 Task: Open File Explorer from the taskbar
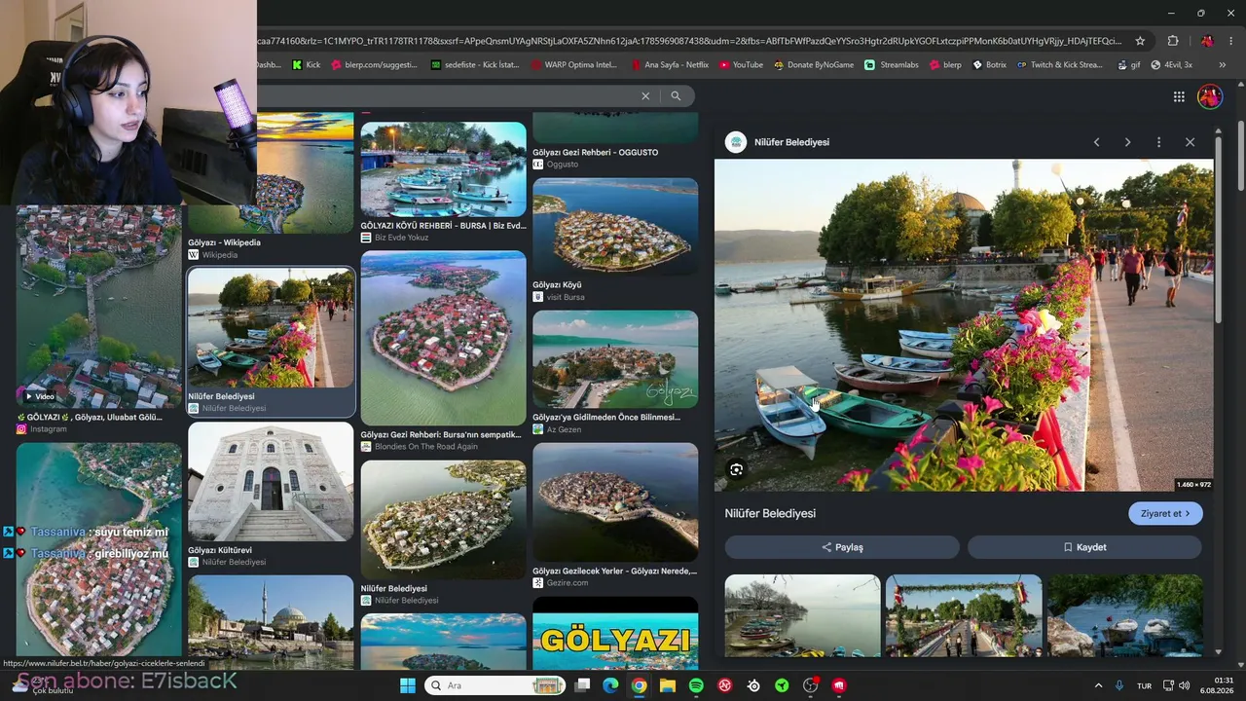[668, 685]
